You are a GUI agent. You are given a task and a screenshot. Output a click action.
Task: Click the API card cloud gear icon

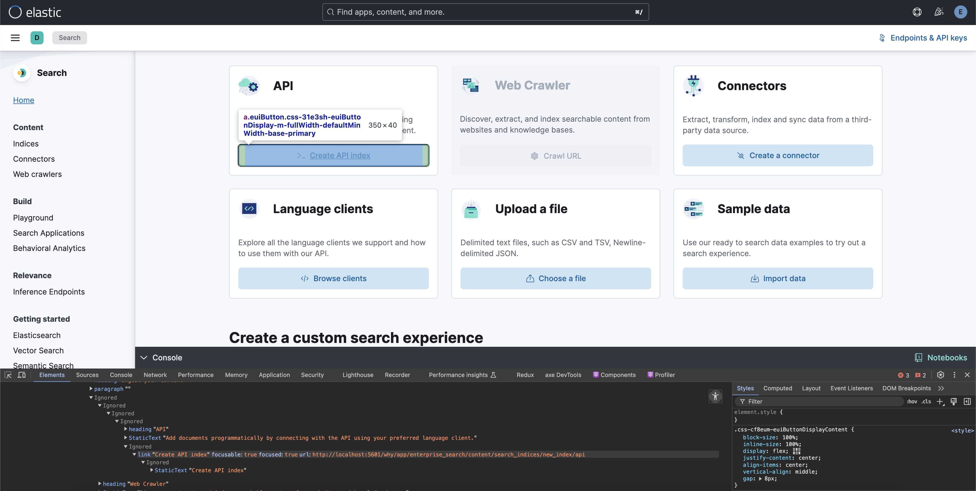249,86
